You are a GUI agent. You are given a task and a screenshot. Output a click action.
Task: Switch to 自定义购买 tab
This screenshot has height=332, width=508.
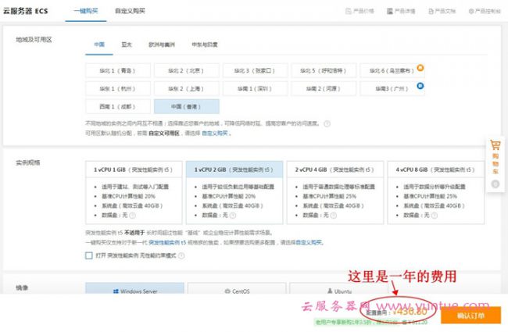130,12
